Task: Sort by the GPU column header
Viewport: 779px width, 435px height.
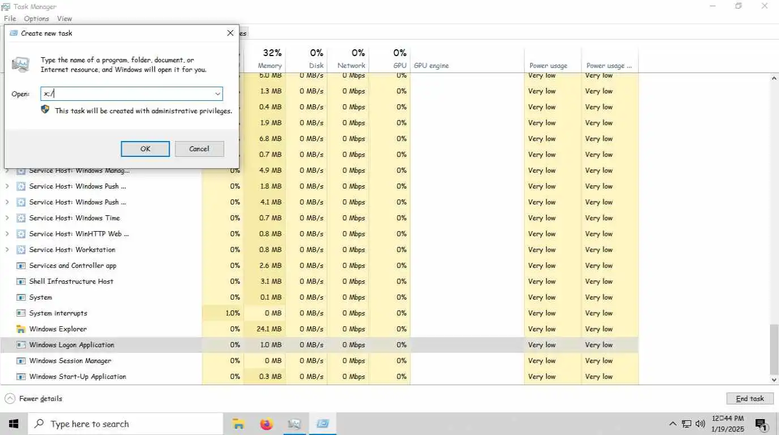Action: coord(389,59)
